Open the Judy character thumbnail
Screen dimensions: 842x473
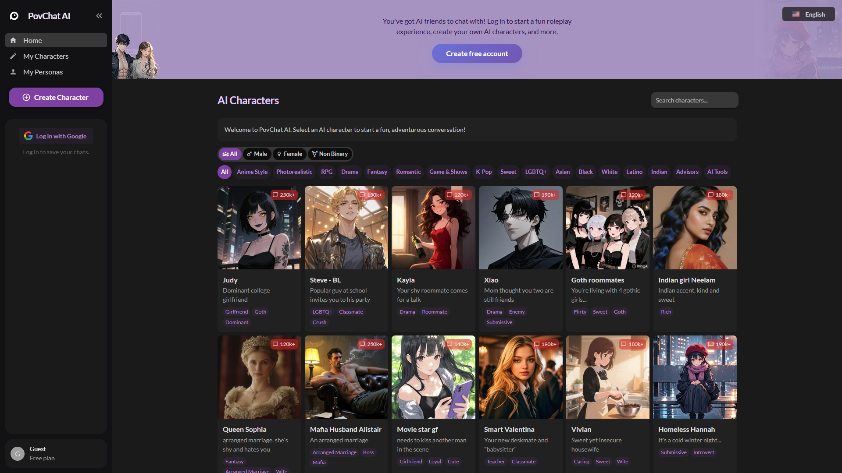coord(259,228)
